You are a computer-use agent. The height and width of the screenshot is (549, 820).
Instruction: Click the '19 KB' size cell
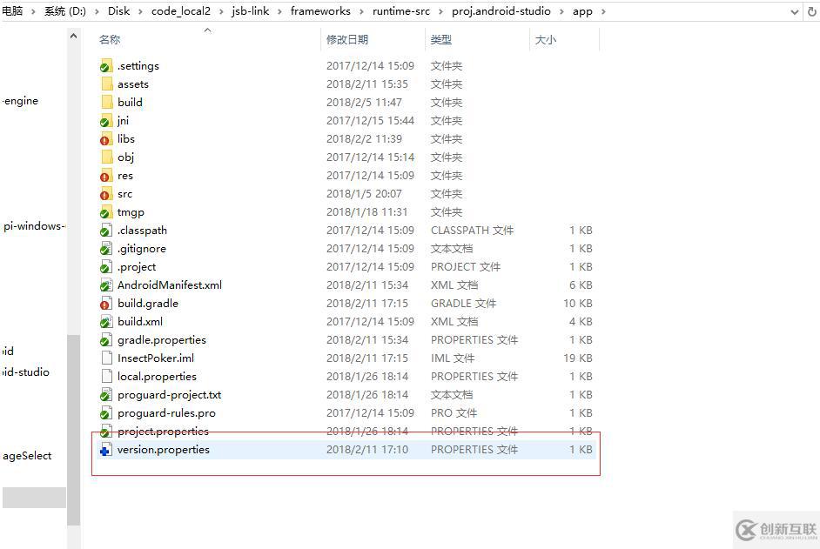tap(578, 358)
